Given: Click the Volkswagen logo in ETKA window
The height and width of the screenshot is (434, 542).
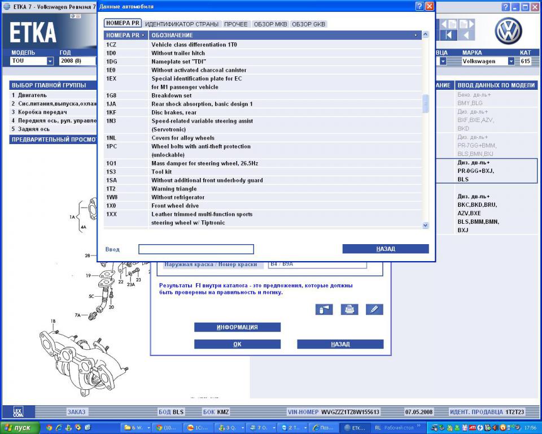Looking at the screenshot, I should tap(508, 31).
